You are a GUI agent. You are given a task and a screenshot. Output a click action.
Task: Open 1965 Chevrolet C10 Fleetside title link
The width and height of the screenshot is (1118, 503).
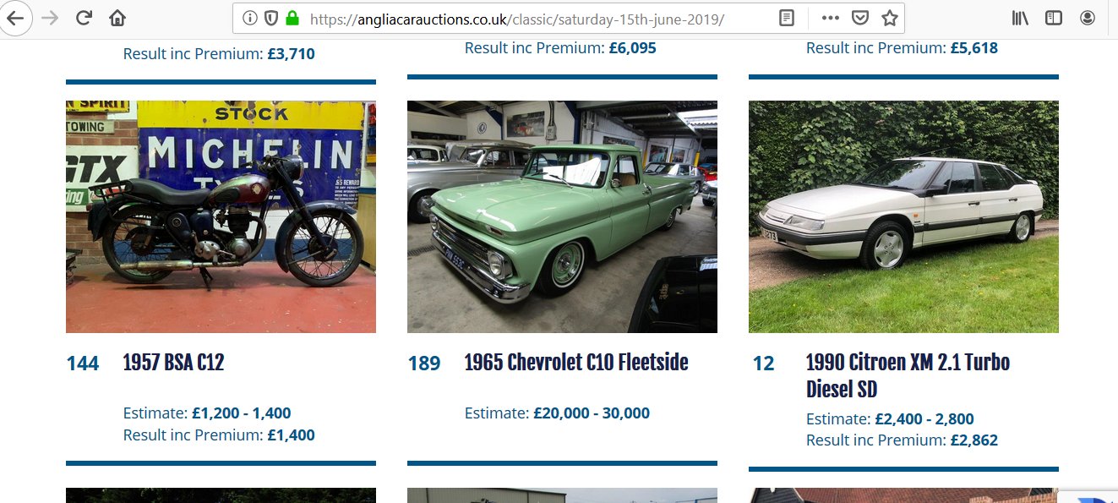click(x=576, y=363)
